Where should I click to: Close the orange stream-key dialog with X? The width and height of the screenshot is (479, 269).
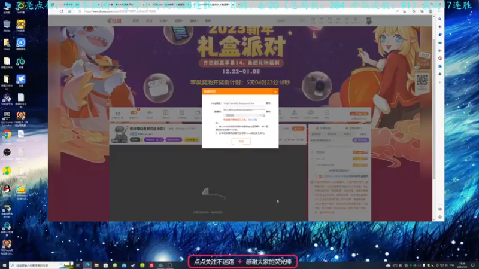tap(275, 92)
